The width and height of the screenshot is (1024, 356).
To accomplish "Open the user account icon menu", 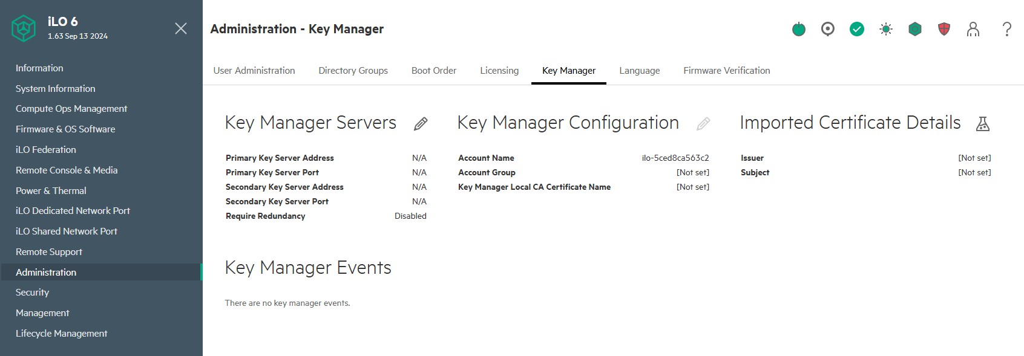I will pos(973,29).
